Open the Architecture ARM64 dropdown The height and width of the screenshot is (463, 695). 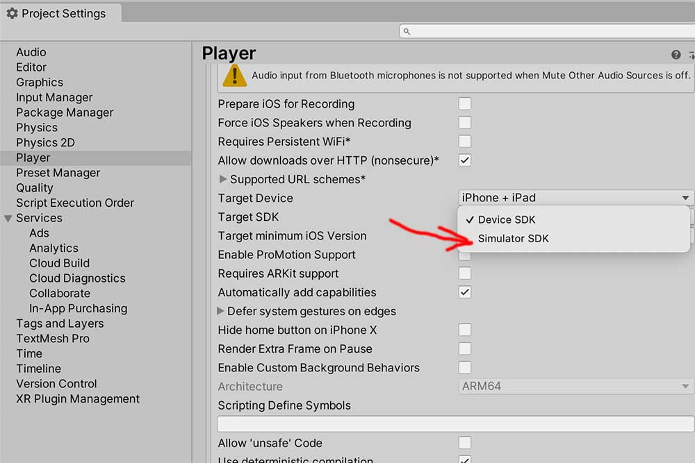575,387
